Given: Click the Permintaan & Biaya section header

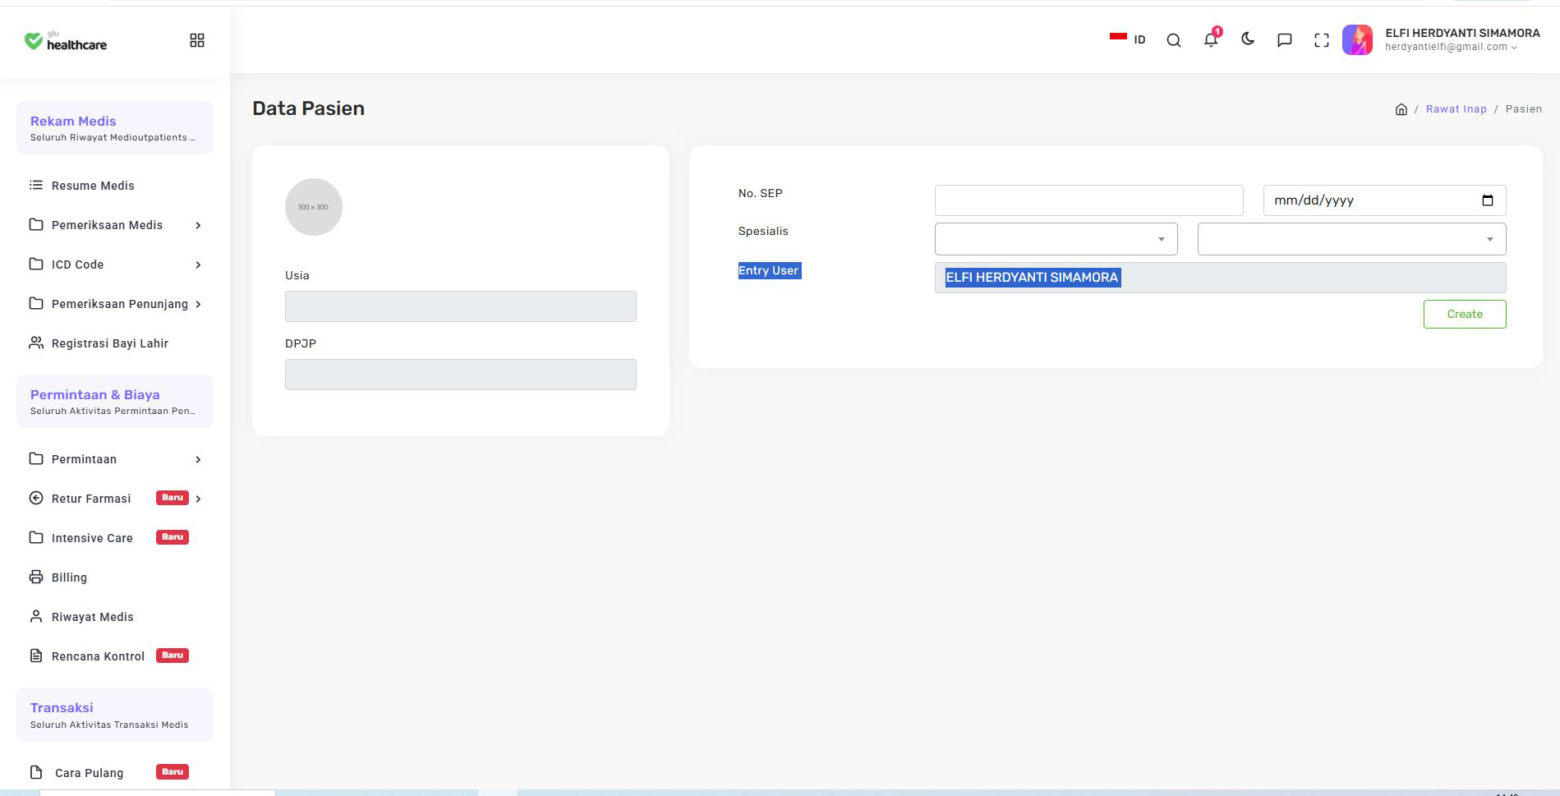Looking at the screenshot, I should click(x=115, y=402).
